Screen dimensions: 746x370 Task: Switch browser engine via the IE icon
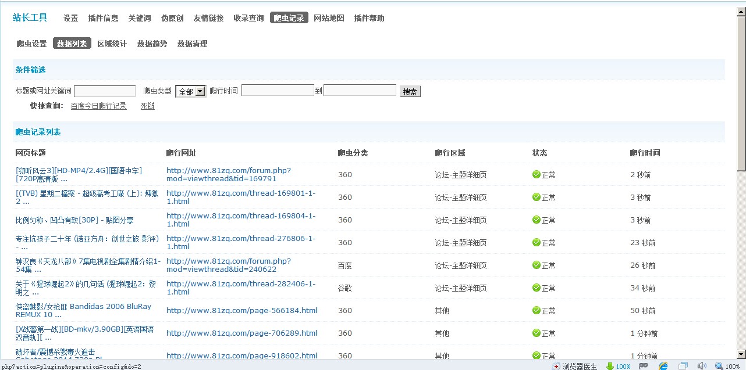pyautogui.click(x=663, y=366)
